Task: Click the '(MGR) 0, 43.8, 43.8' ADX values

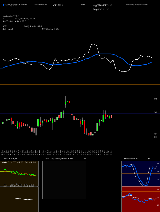Action: pos(32,26)
